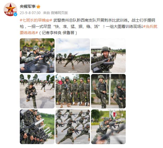Open photo of soldier kicking high

point(108,91)
